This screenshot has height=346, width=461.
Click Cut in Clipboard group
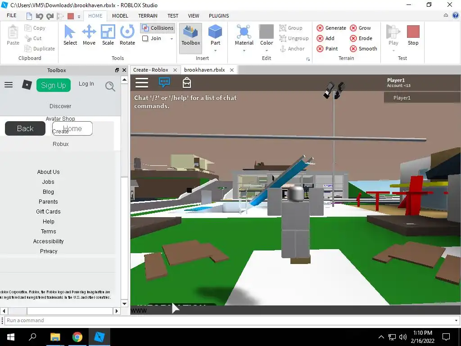click(x=33, y=38)
